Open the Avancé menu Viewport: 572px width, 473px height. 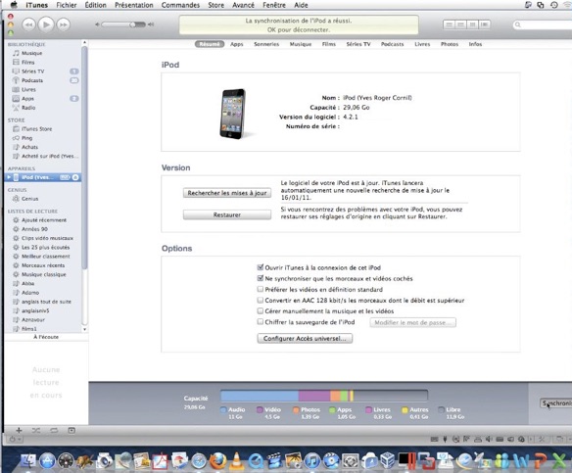click(x=243, y=5)
